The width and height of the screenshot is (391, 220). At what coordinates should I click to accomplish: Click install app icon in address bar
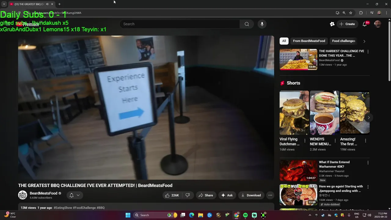338,13
